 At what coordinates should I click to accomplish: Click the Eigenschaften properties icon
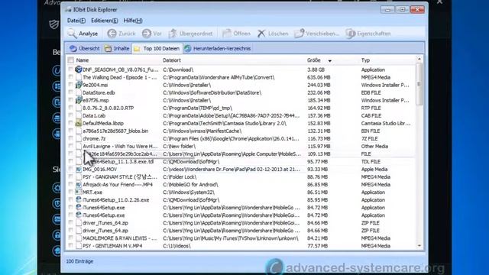click(350, 34)
